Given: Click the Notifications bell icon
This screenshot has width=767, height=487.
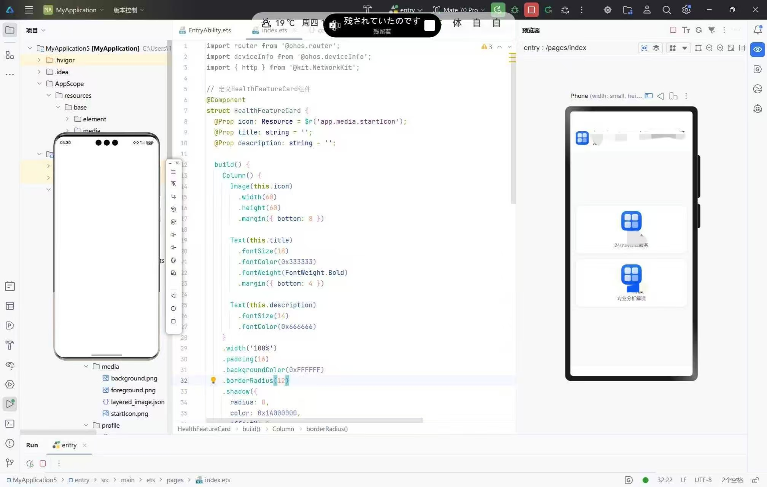Looking at the screenshot, I should 757,30.
